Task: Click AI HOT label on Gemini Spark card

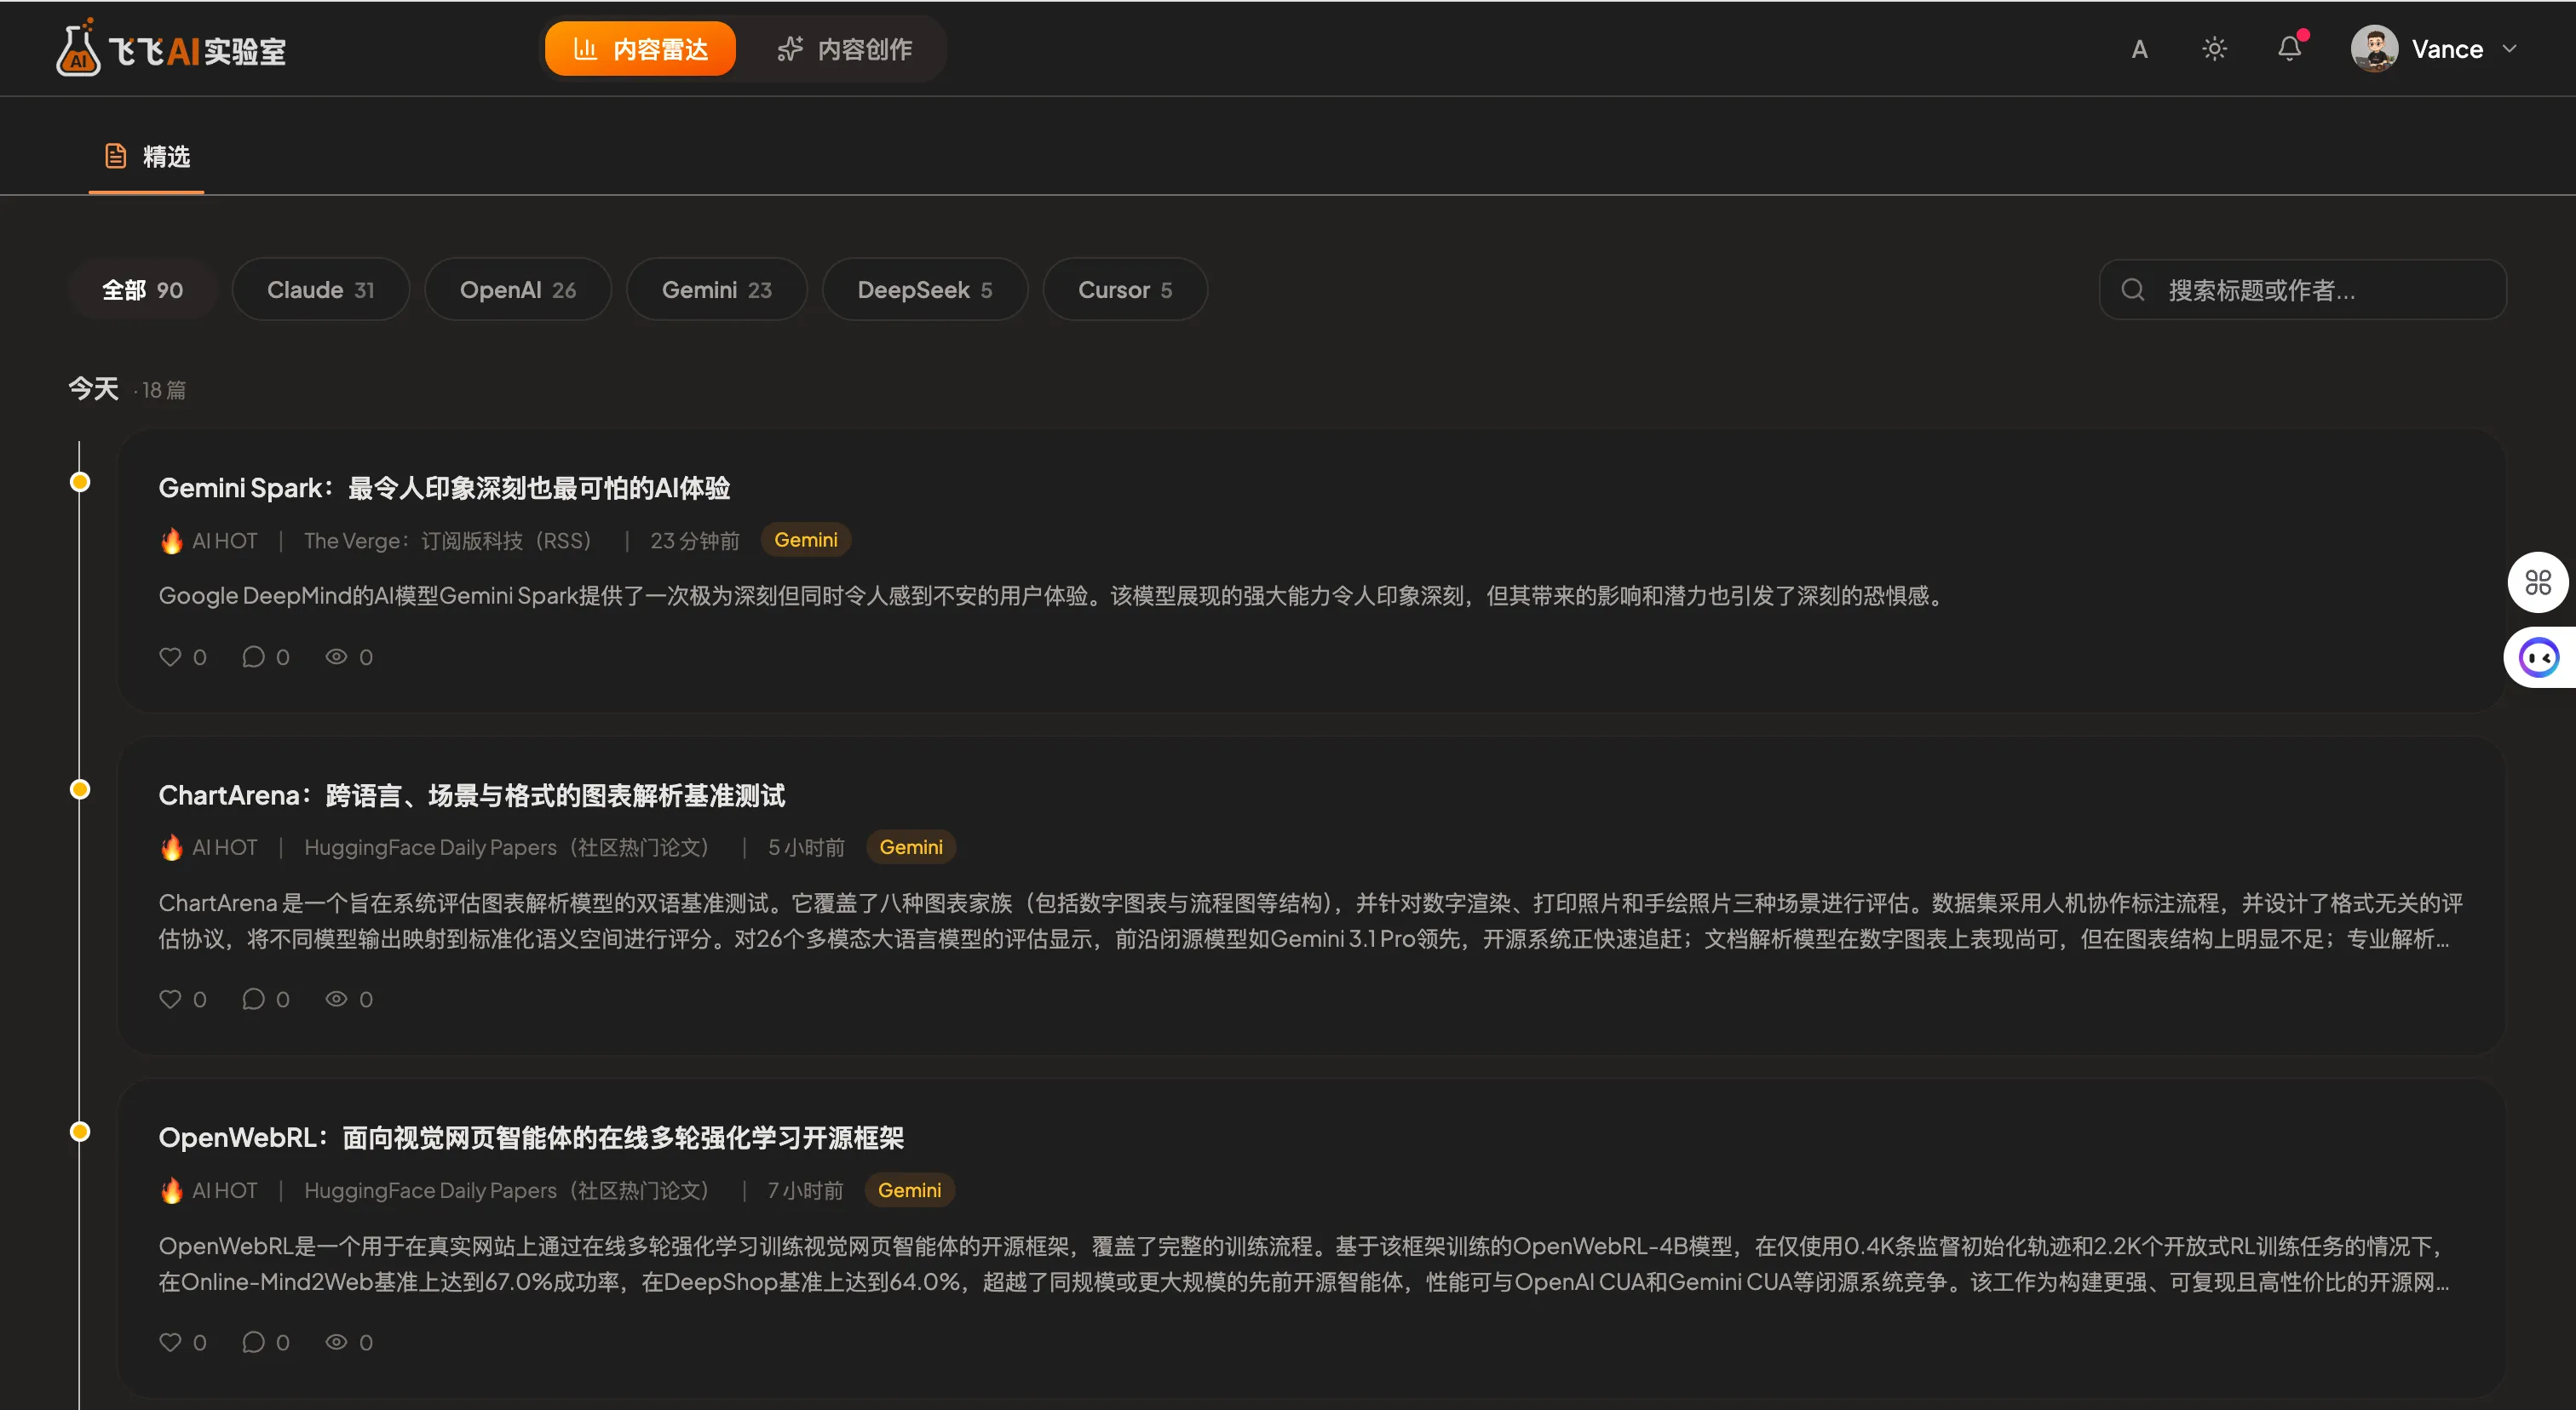Action: [224, 541]
